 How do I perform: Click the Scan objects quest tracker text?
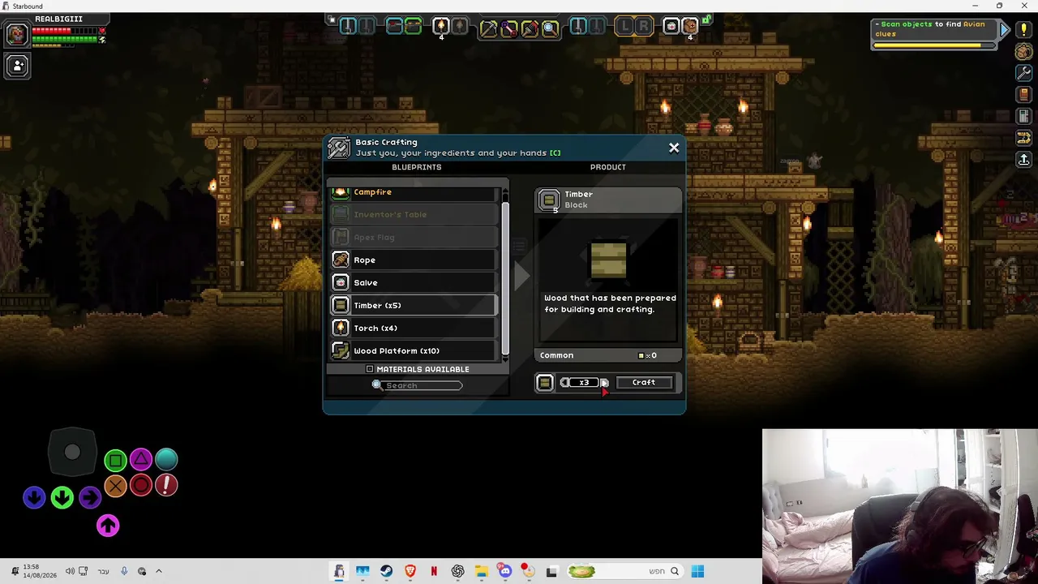[931, 29]
